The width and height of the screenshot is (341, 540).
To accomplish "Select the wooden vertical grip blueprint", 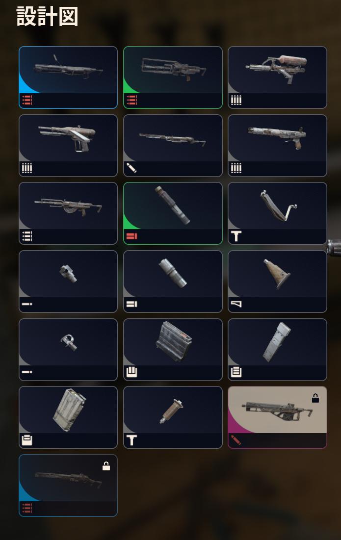I will tap(173, 417).
